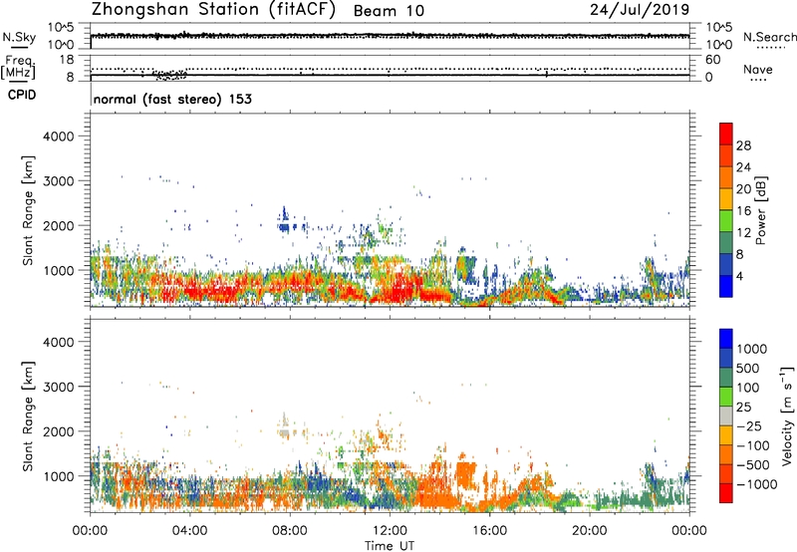Click the "CPID" row label
The width and height of the screenshot is (797, 552).
pyautogui.click(x=22, y=95)
